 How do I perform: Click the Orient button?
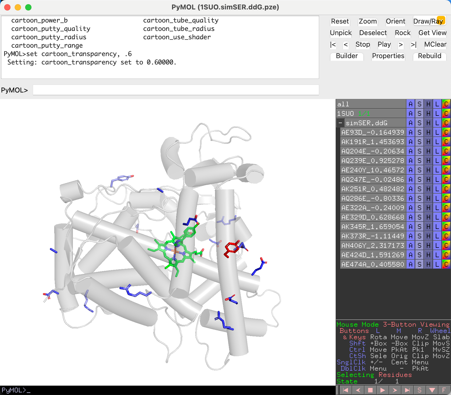coord(395,21)
